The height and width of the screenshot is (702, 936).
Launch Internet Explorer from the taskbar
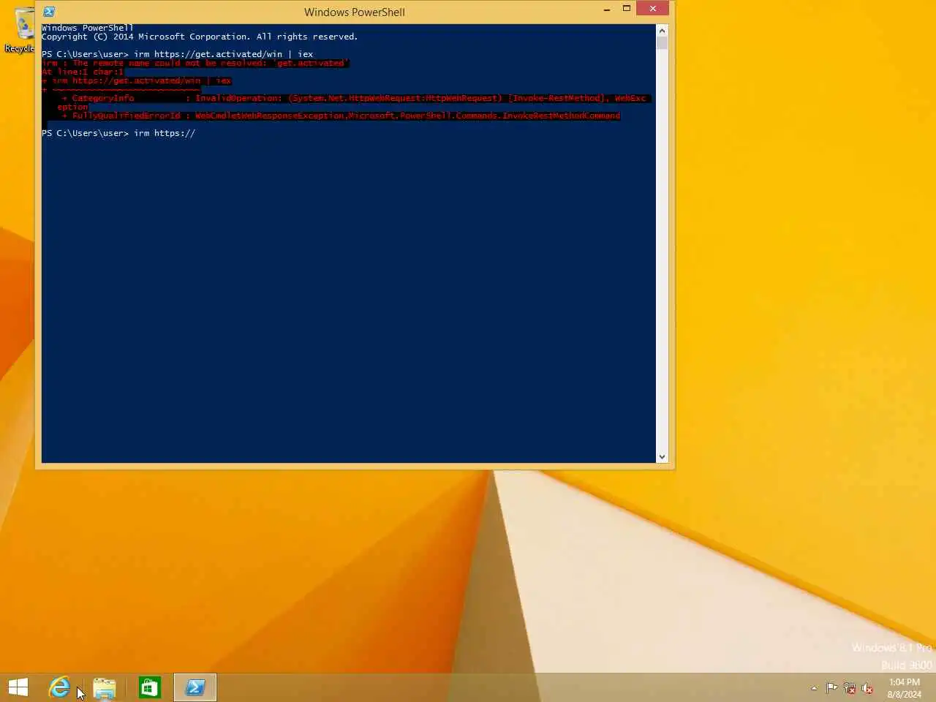60,687
